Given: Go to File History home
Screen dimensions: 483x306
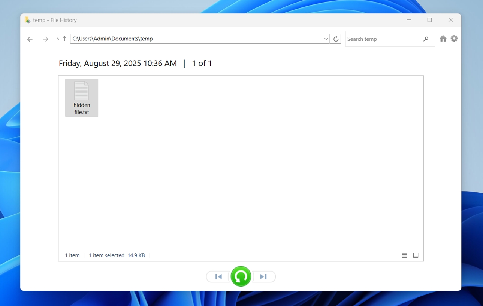Looking at the screenshot, I should pyautogui.click(x=443, y=39).
